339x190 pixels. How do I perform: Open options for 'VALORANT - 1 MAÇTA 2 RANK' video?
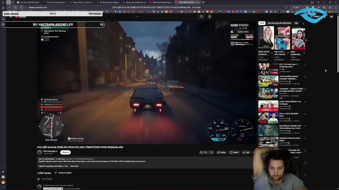[x=305, y=89]
